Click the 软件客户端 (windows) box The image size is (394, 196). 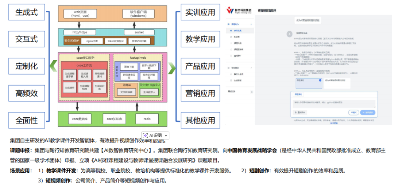(x=138, y=13)
